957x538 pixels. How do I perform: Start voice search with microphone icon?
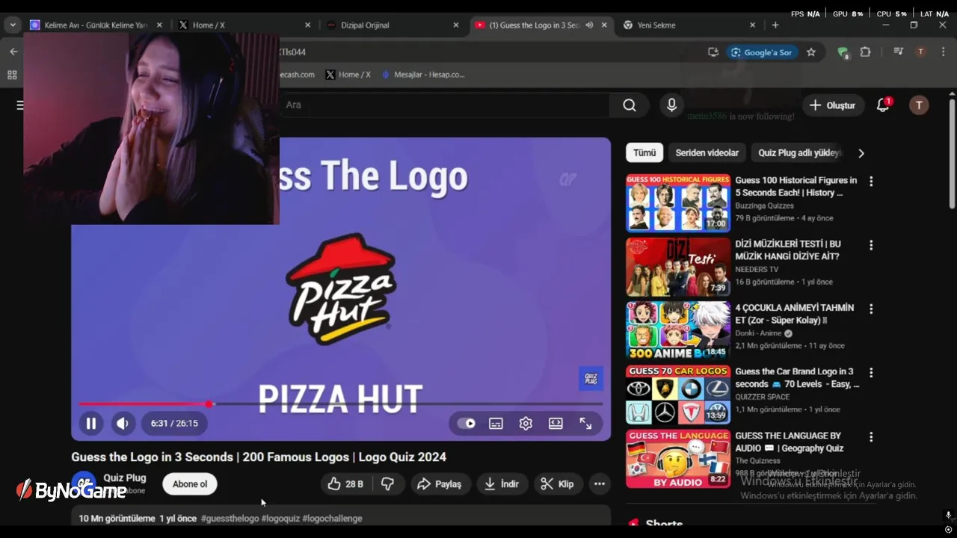tap(671, 105)
